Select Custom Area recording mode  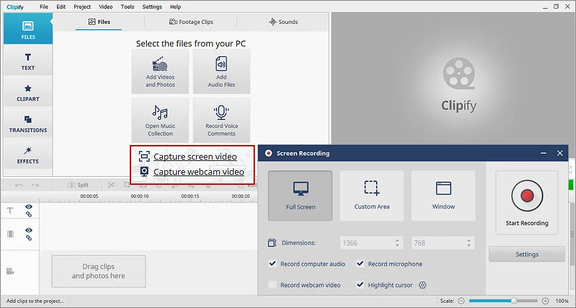click(372, 195)
